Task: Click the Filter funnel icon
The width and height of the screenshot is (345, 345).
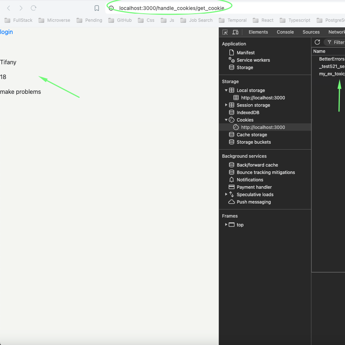Action: point(329,42)
